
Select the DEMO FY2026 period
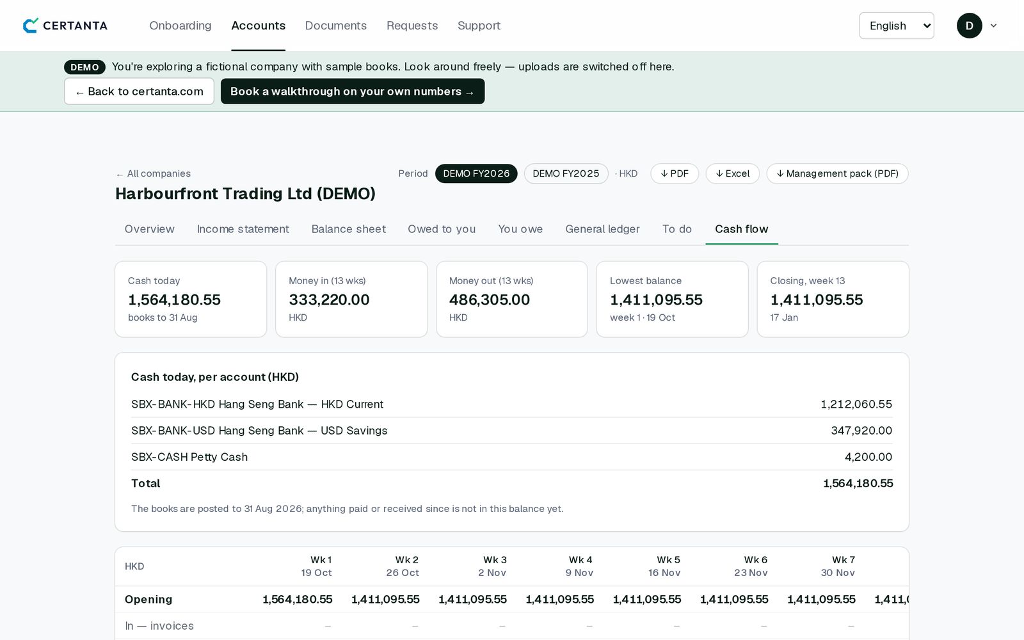476,173
